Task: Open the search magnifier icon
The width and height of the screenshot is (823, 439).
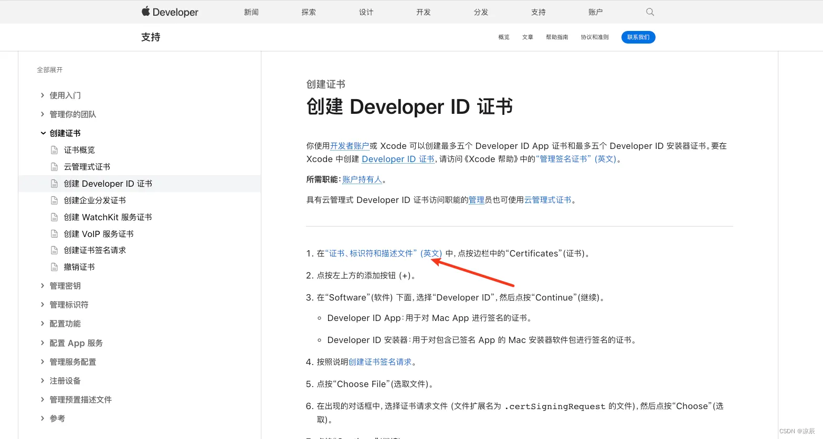Action: click(650, 12)
